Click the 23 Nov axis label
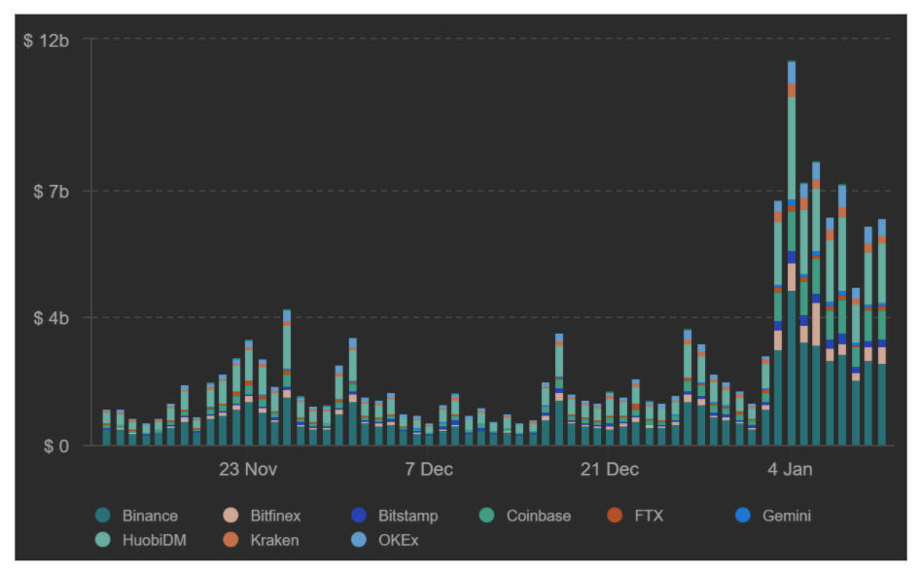This screenshot has width=920, height=573. coord(248,469)
